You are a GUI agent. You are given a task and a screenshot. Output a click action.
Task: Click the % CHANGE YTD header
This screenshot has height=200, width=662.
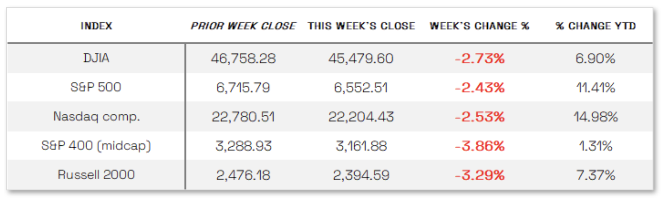pos(596,26)
